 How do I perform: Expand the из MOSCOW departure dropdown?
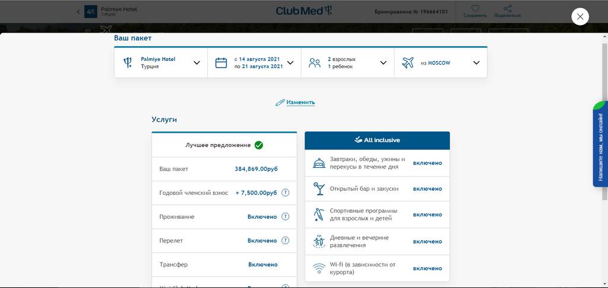tap(477, 63)
